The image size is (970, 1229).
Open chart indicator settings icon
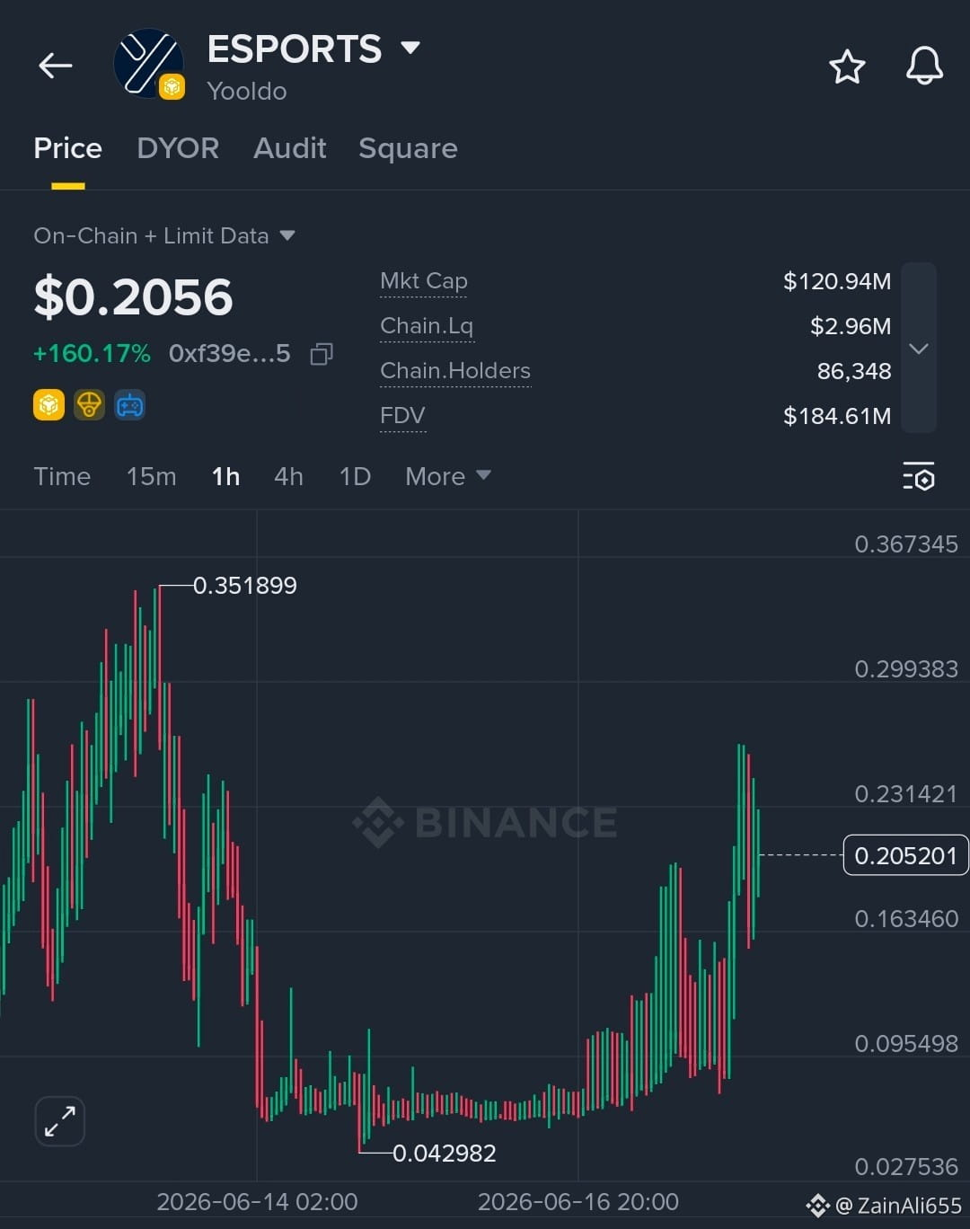point(919,476)
